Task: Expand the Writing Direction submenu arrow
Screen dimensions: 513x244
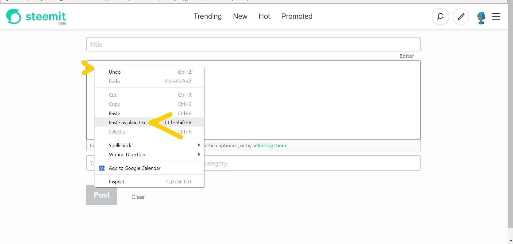Action: 199,154
